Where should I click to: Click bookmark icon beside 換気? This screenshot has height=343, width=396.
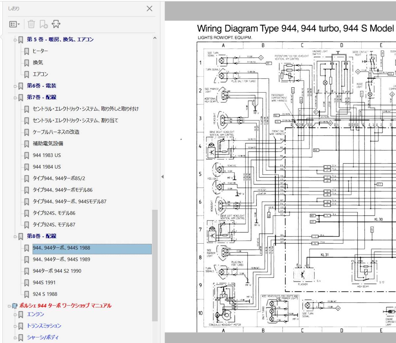click(27, 63)
